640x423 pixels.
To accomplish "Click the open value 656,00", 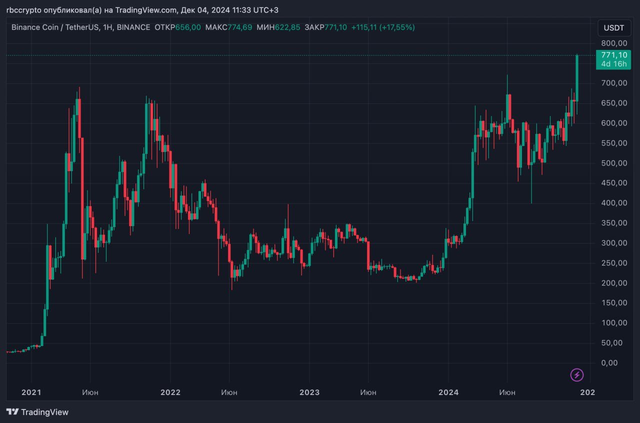I will pos(188,27).
